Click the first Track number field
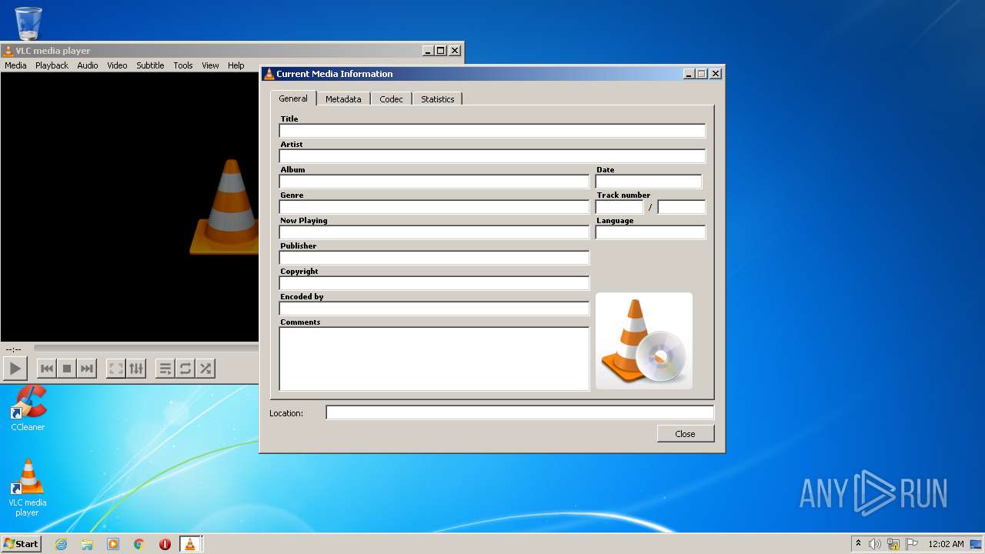This screenshot has height=554, width=985. [x=619, y=207]
